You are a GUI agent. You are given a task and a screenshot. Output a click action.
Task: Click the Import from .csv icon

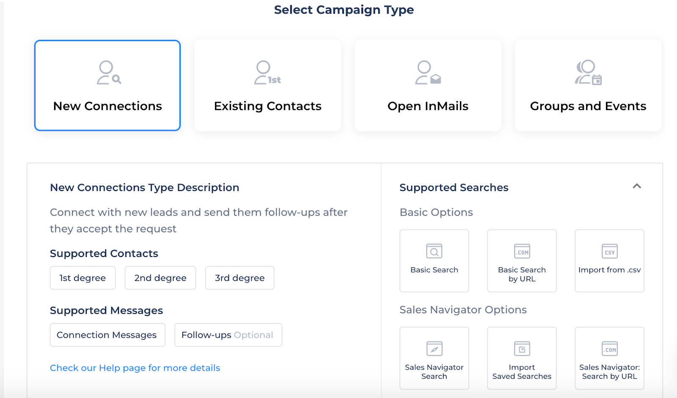pos(609,251)
